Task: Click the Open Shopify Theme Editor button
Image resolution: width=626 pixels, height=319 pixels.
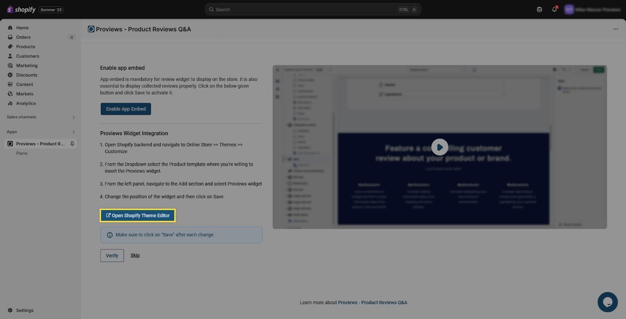Action: pyautogui.click(x=138, y=216)
